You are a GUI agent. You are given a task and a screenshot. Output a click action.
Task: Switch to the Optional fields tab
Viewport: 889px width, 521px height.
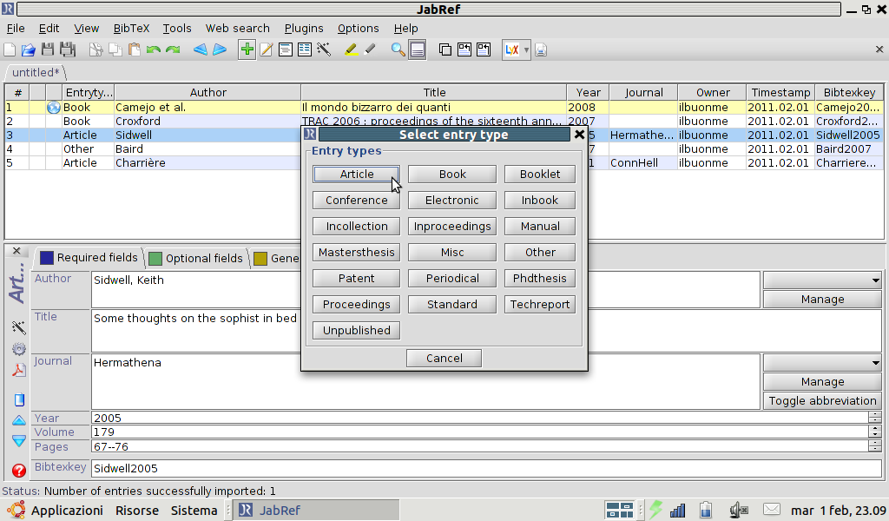(x=195, y=259)
